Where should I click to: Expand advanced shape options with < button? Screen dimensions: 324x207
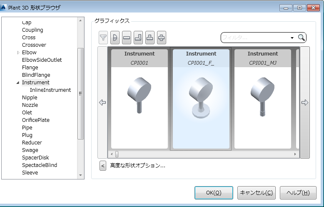103,166
